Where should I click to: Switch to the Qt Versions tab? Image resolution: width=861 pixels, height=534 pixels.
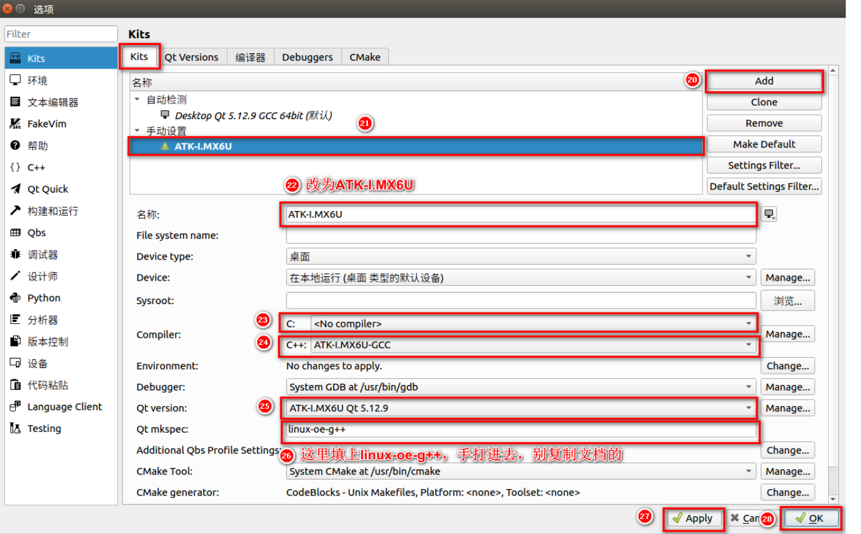click(x=192, y=56)
